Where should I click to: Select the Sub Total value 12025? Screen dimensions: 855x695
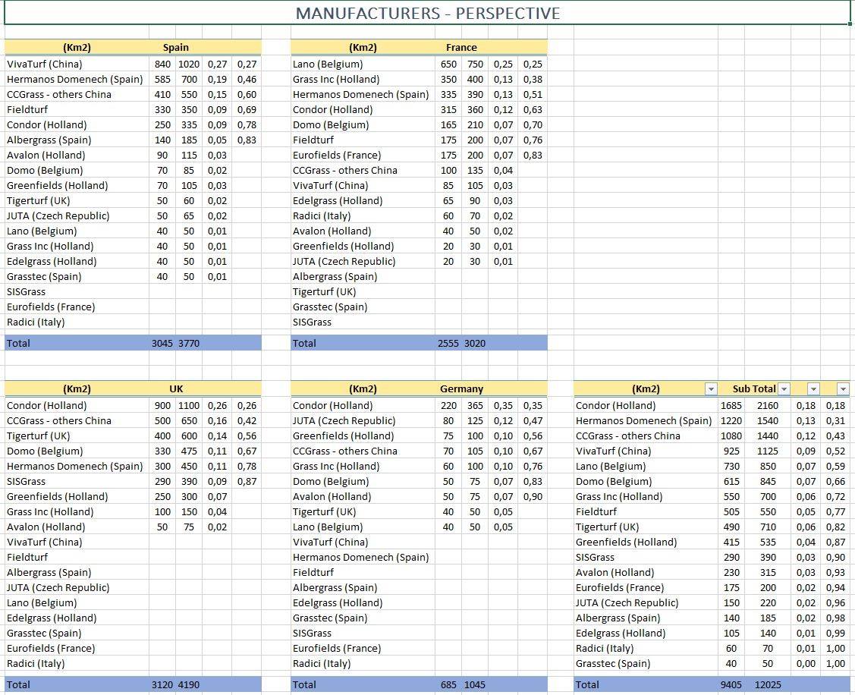point(768,684)
